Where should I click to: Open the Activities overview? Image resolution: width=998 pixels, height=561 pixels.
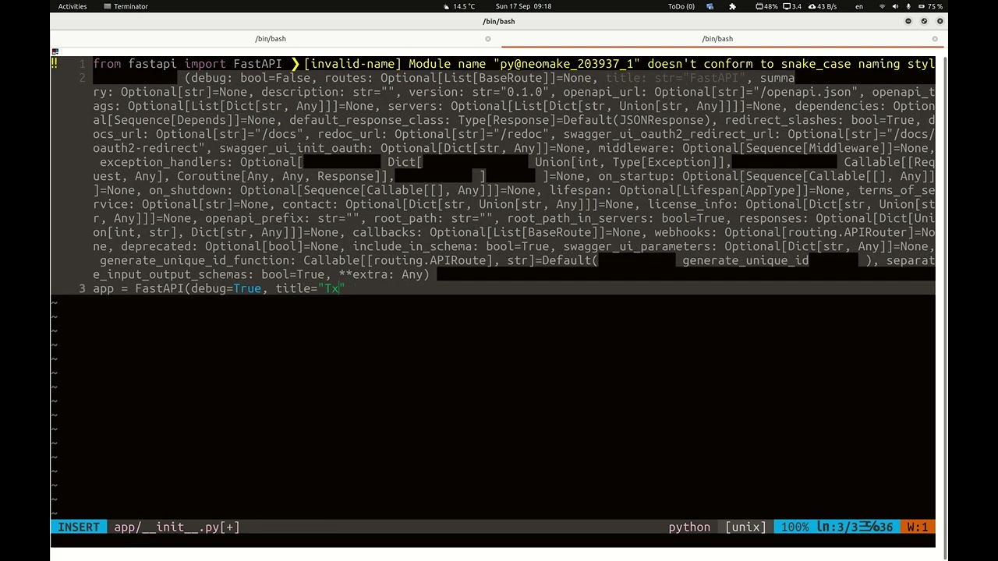point(73,6)
